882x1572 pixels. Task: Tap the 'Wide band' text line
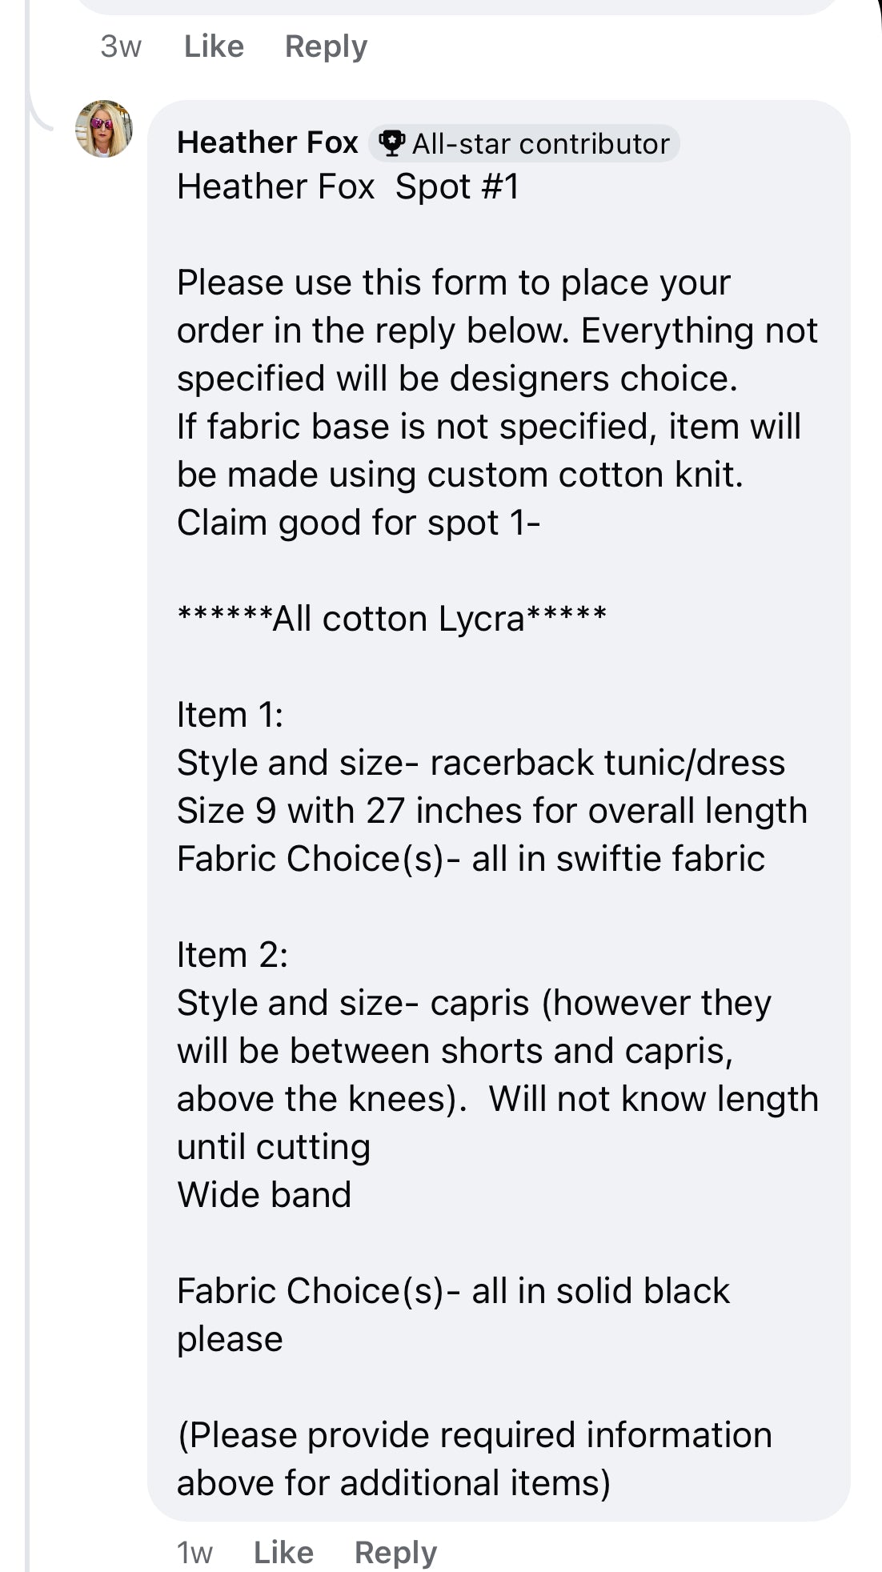pos(264,1195)
